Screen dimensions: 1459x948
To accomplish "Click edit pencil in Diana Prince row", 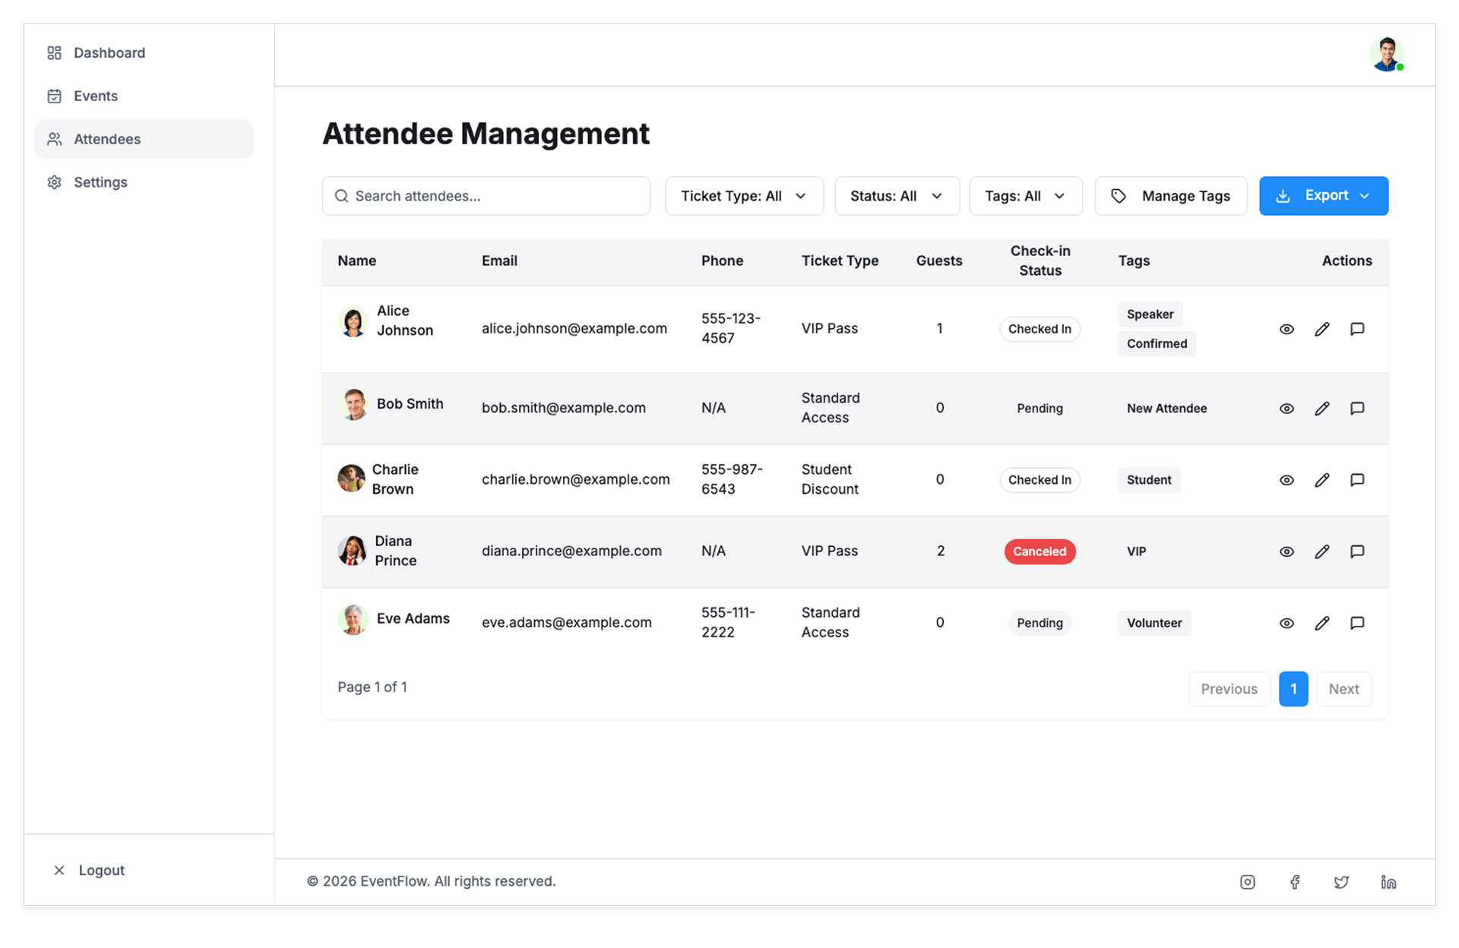I will pyautogui.click(x=1322, y=551).
